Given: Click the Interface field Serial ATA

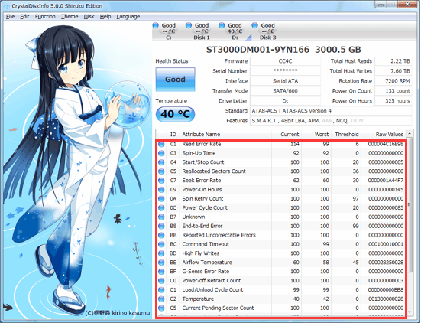Looking at the screenshot, I should coord(285,81).
